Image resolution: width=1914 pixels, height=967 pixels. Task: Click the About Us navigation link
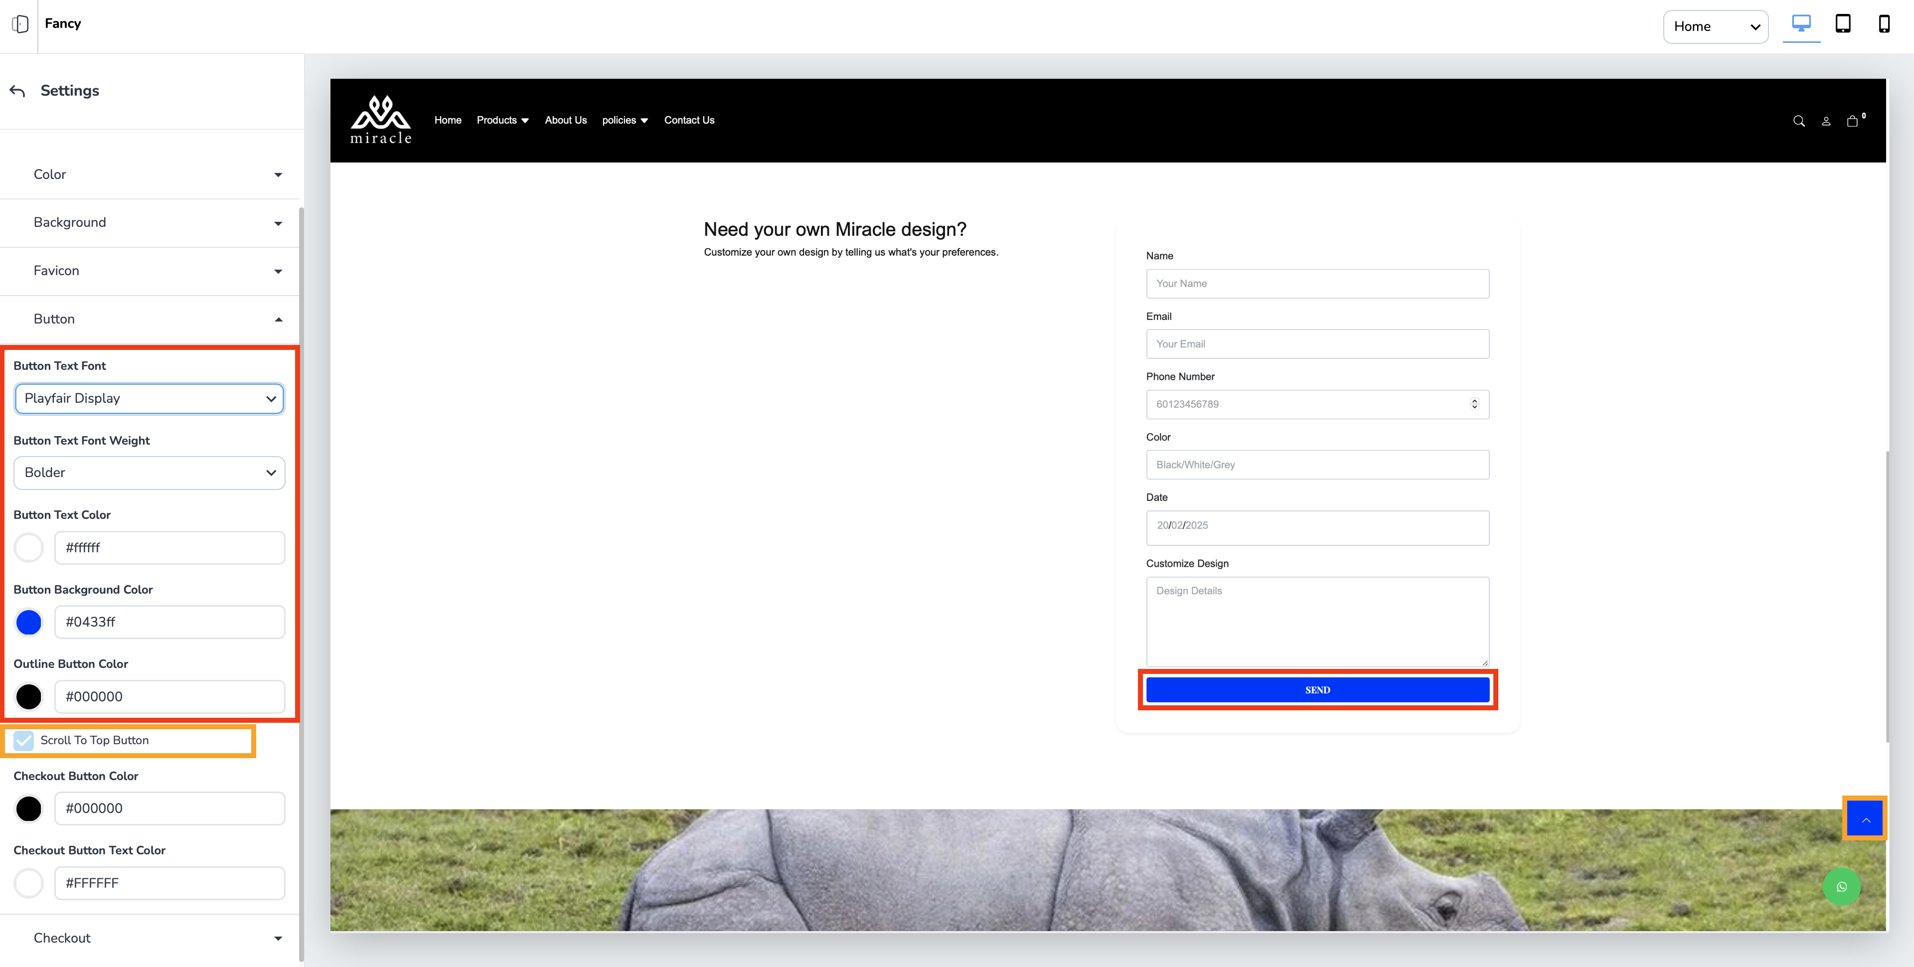tap(565, 121)
